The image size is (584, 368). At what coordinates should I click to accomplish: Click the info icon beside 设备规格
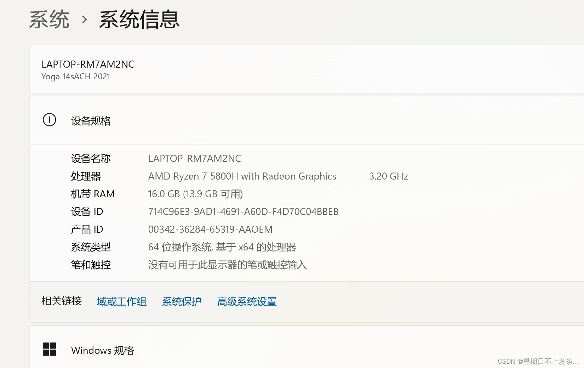pos(49,120)
